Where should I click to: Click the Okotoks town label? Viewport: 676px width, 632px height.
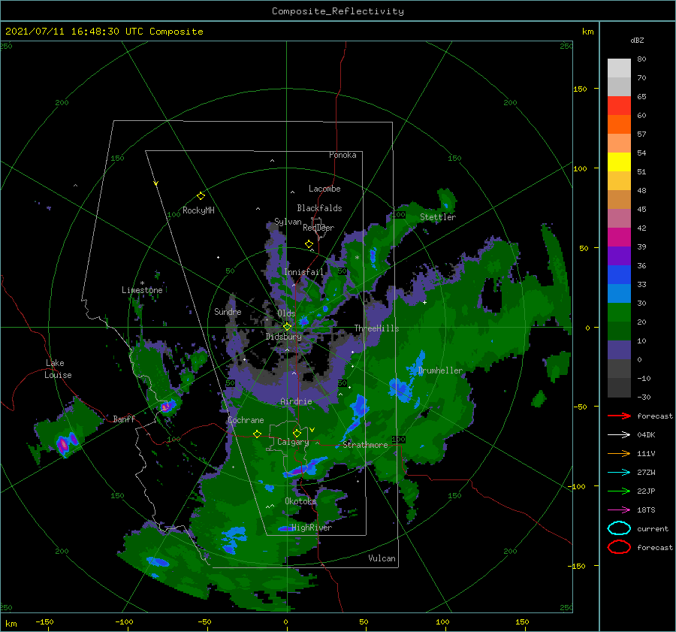(x=300, y=501)
